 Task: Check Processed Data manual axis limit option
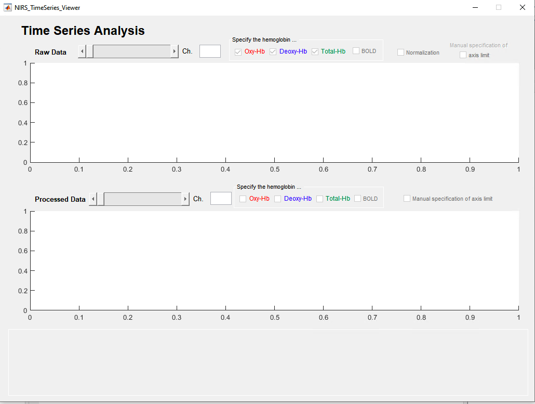coord(407,199)
